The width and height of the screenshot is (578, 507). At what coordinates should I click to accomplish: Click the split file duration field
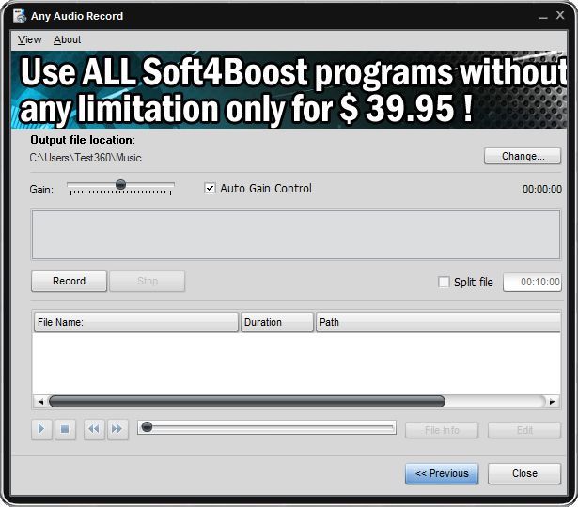click(x=532, y=282)
